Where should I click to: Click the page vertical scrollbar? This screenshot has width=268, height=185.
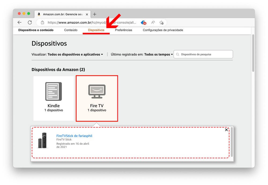(253, 53)
